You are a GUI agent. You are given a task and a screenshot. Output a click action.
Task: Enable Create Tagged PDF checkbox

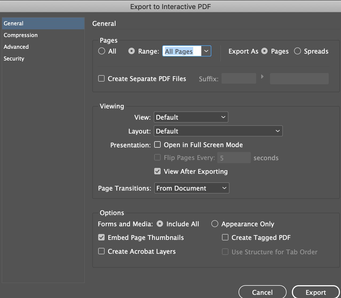click(x=225, y=237)
